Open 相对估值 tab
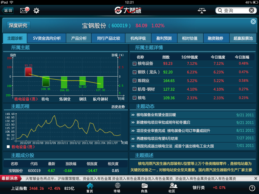The height and width of the screenshot is (194, 259). (x=190, y=38)
